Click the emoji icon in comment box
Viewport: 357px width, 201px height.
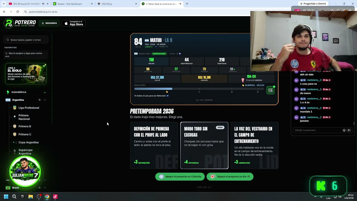tap(344, 130)
